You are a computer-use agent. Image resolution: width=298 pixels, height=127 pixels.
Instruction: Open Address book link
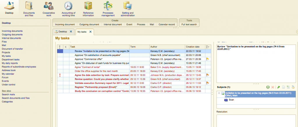[9, 70]
